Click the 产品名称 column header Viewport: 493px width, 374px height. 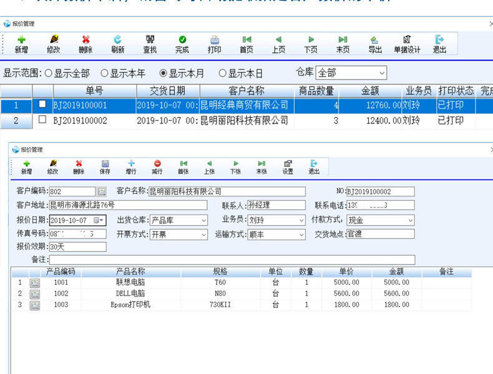pyautogui.click(x=130, y=272)
